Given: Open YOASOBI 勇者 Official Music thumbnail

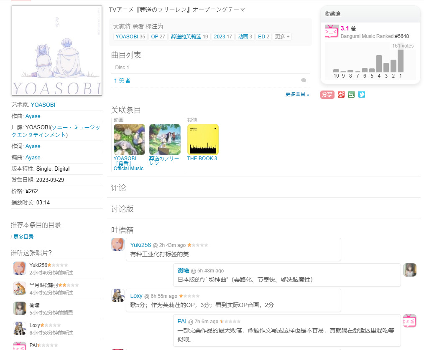Looking at the screenshot, I should click(x=129, y=139).
